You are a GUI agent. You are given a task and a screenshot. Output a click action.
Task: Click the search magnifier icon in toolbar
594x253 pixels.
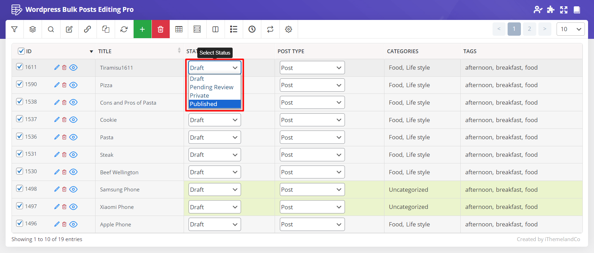pos(51,29)
